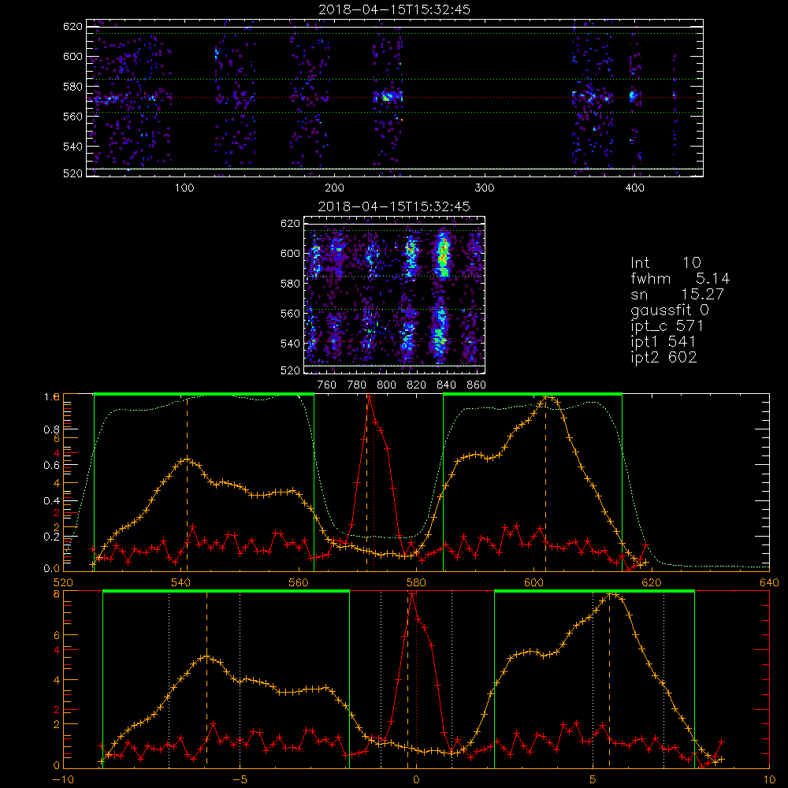Click the '0.0' y-axis label of profile plot
This screenshot has width=788, height=788.
[51, 568]
